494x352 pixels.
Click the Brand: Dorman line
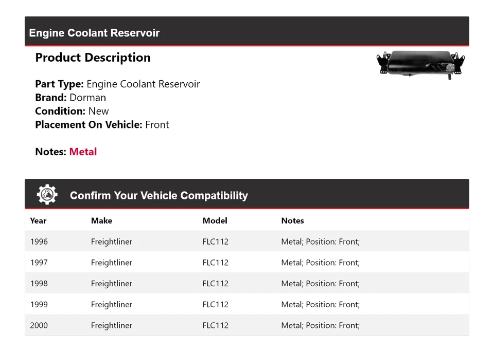point(70,98)
